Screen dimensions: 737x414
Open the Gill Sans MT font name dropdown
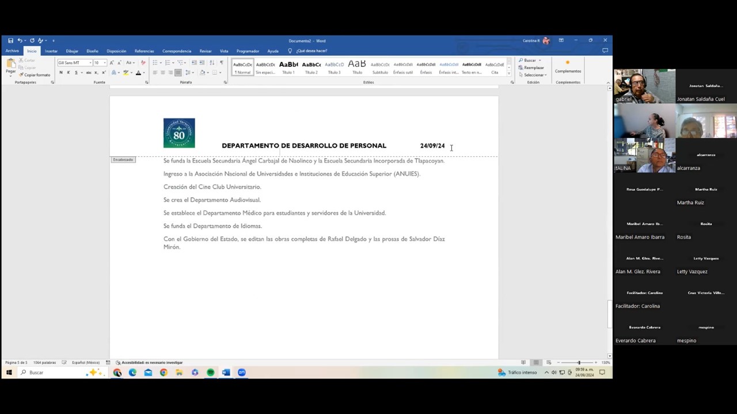[90, 63]
